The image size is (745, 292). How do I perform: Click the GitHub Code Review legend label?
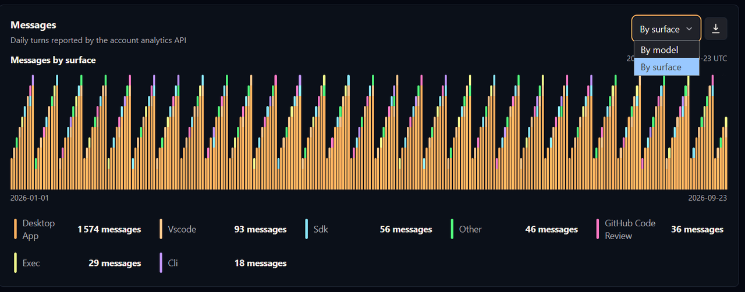pos(630,229)
